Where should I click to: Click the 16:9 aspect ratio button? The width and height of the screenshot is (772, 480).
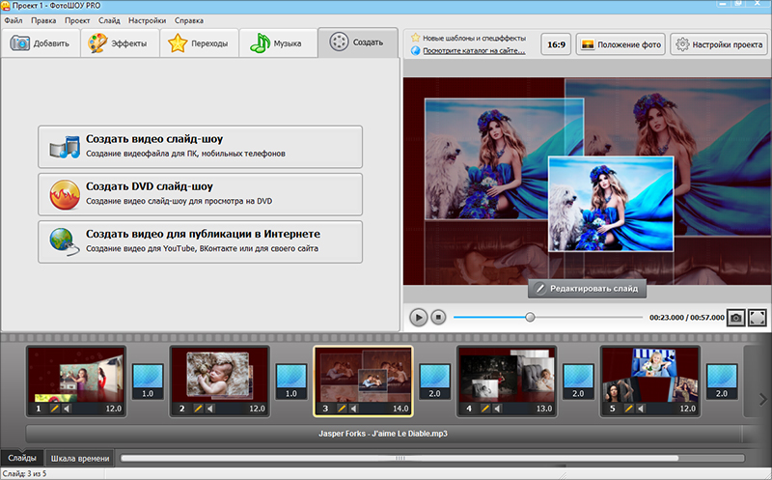(556, 44)
